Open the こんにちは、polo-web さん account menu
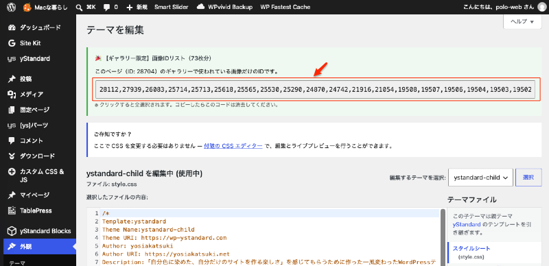Screen dimensions: 549x266 pyautogui.click(x=498, y=7)
